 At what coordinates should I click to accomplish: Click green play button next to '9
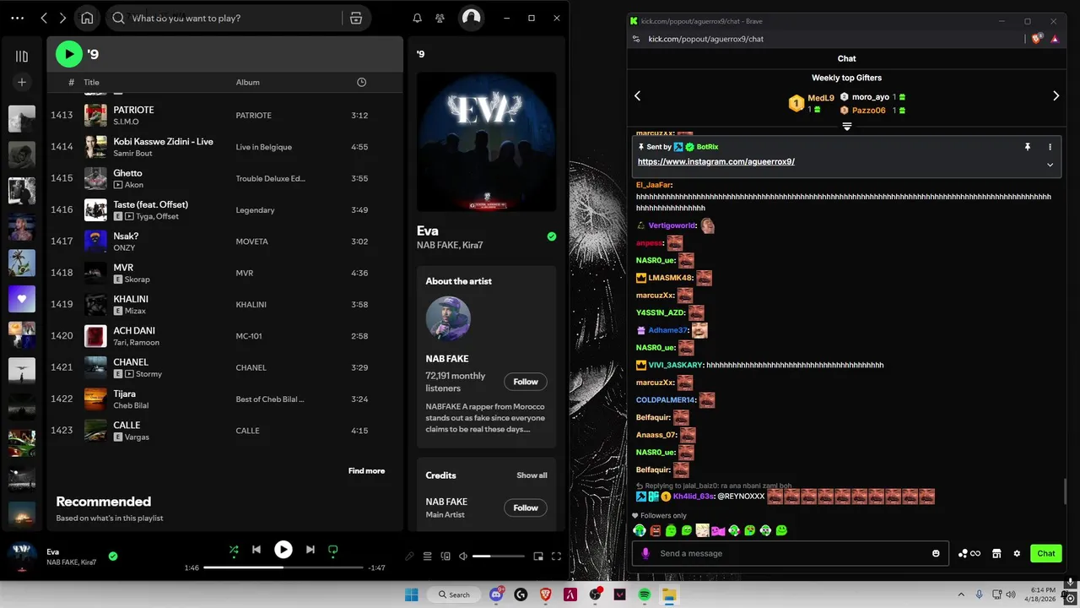point(69,54)
